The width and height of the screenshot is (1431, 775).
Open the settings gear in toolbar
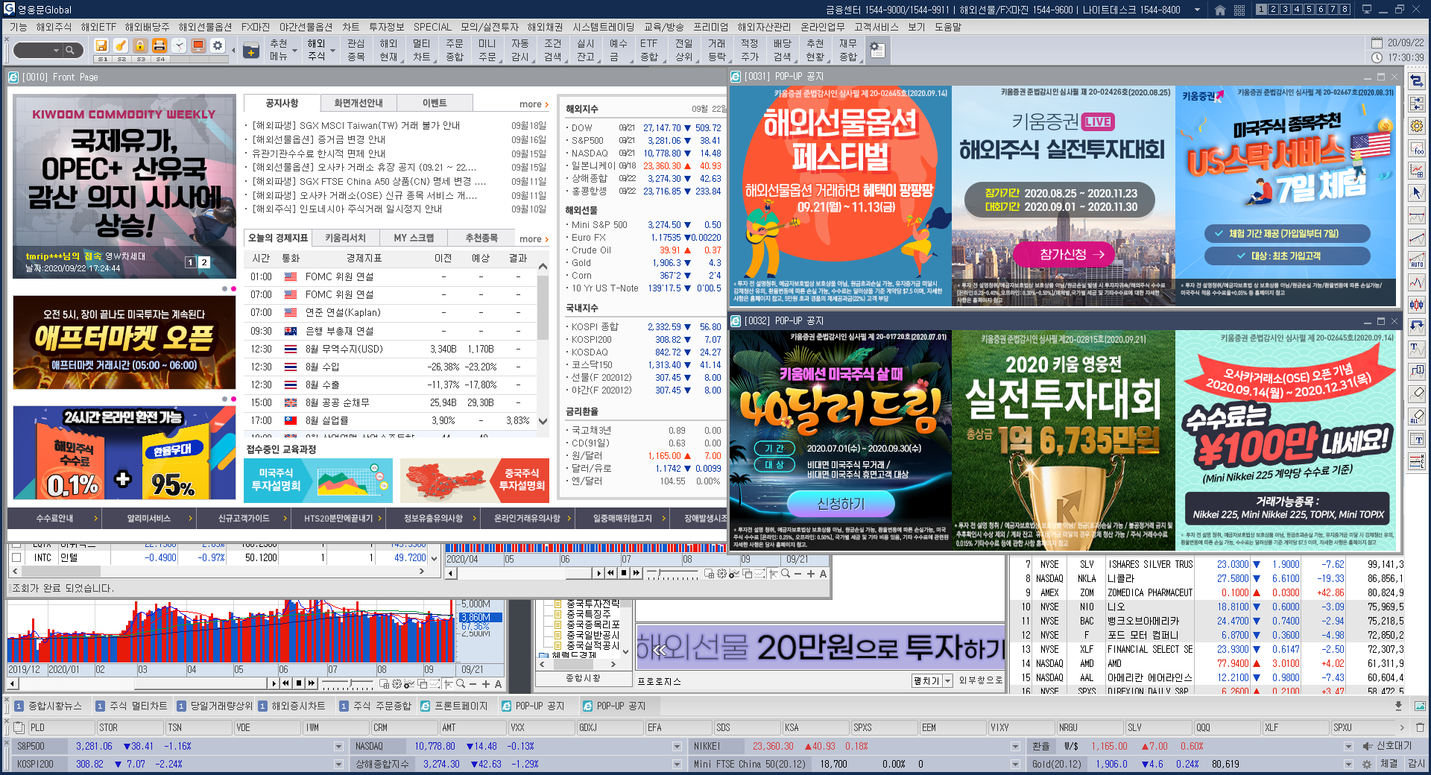tap(218, 45)
